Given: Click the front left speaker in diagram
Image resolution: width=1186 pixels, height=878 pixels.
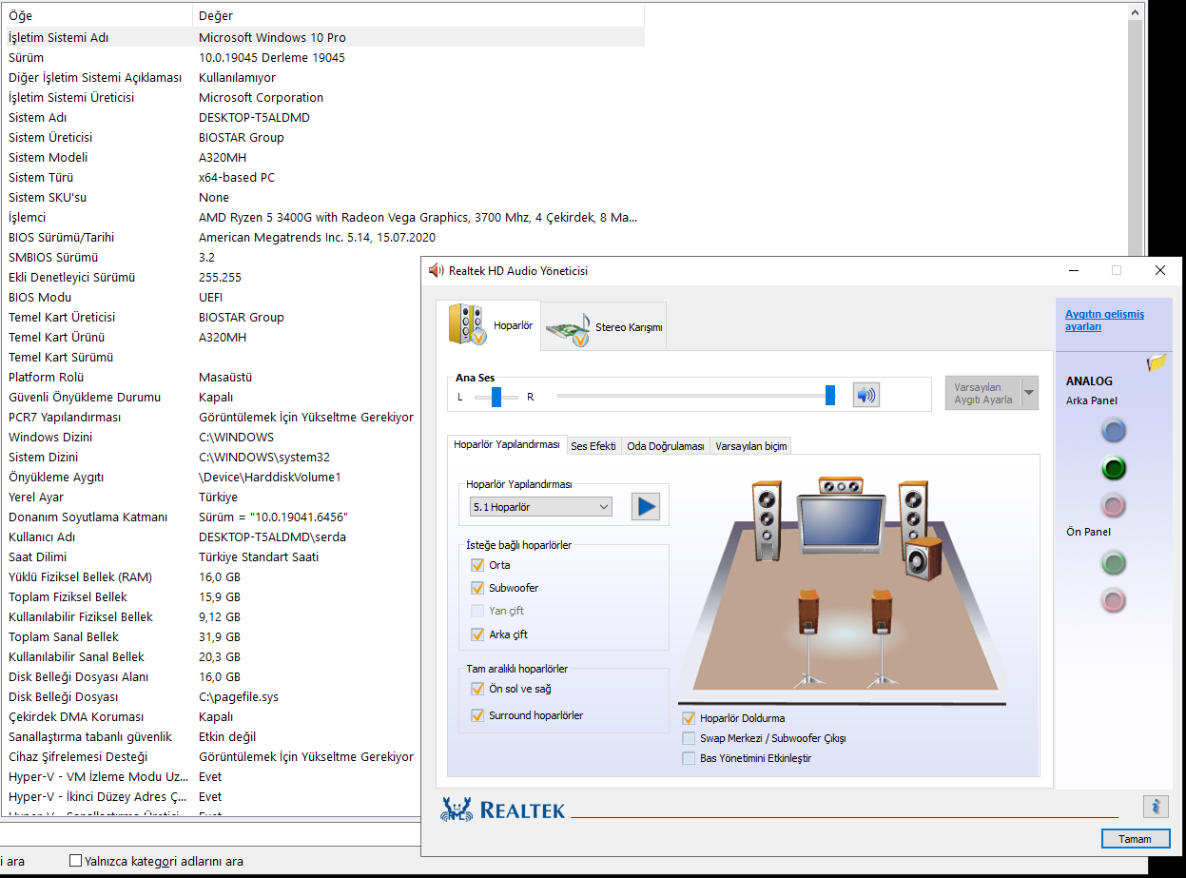Looking at the screenshot, I should tap(767, 519).
